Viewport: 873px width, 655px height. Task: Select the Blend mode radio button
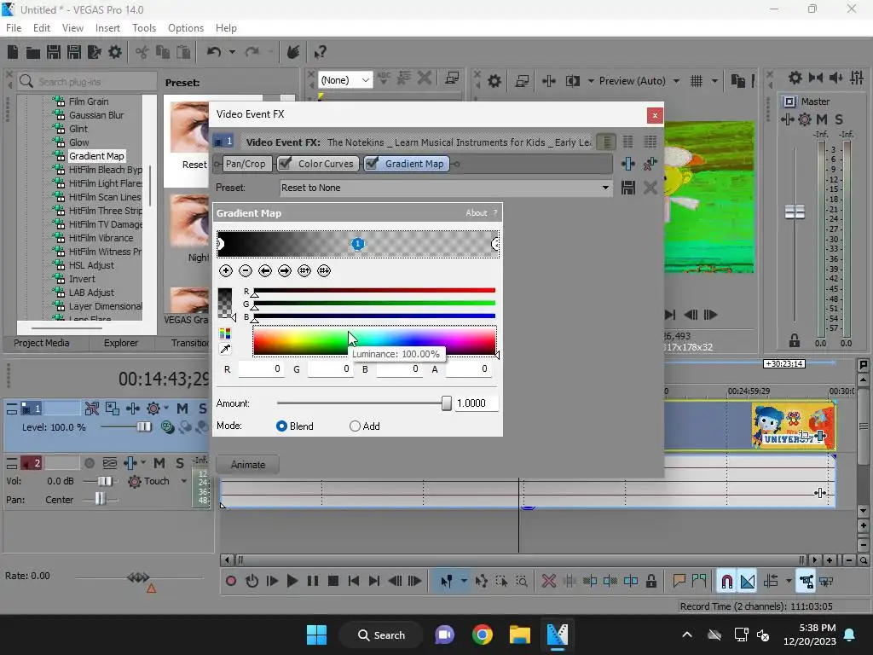pos(281,426)
